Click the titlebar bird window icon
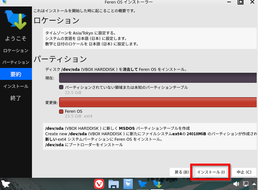 [x=5, y=2]
